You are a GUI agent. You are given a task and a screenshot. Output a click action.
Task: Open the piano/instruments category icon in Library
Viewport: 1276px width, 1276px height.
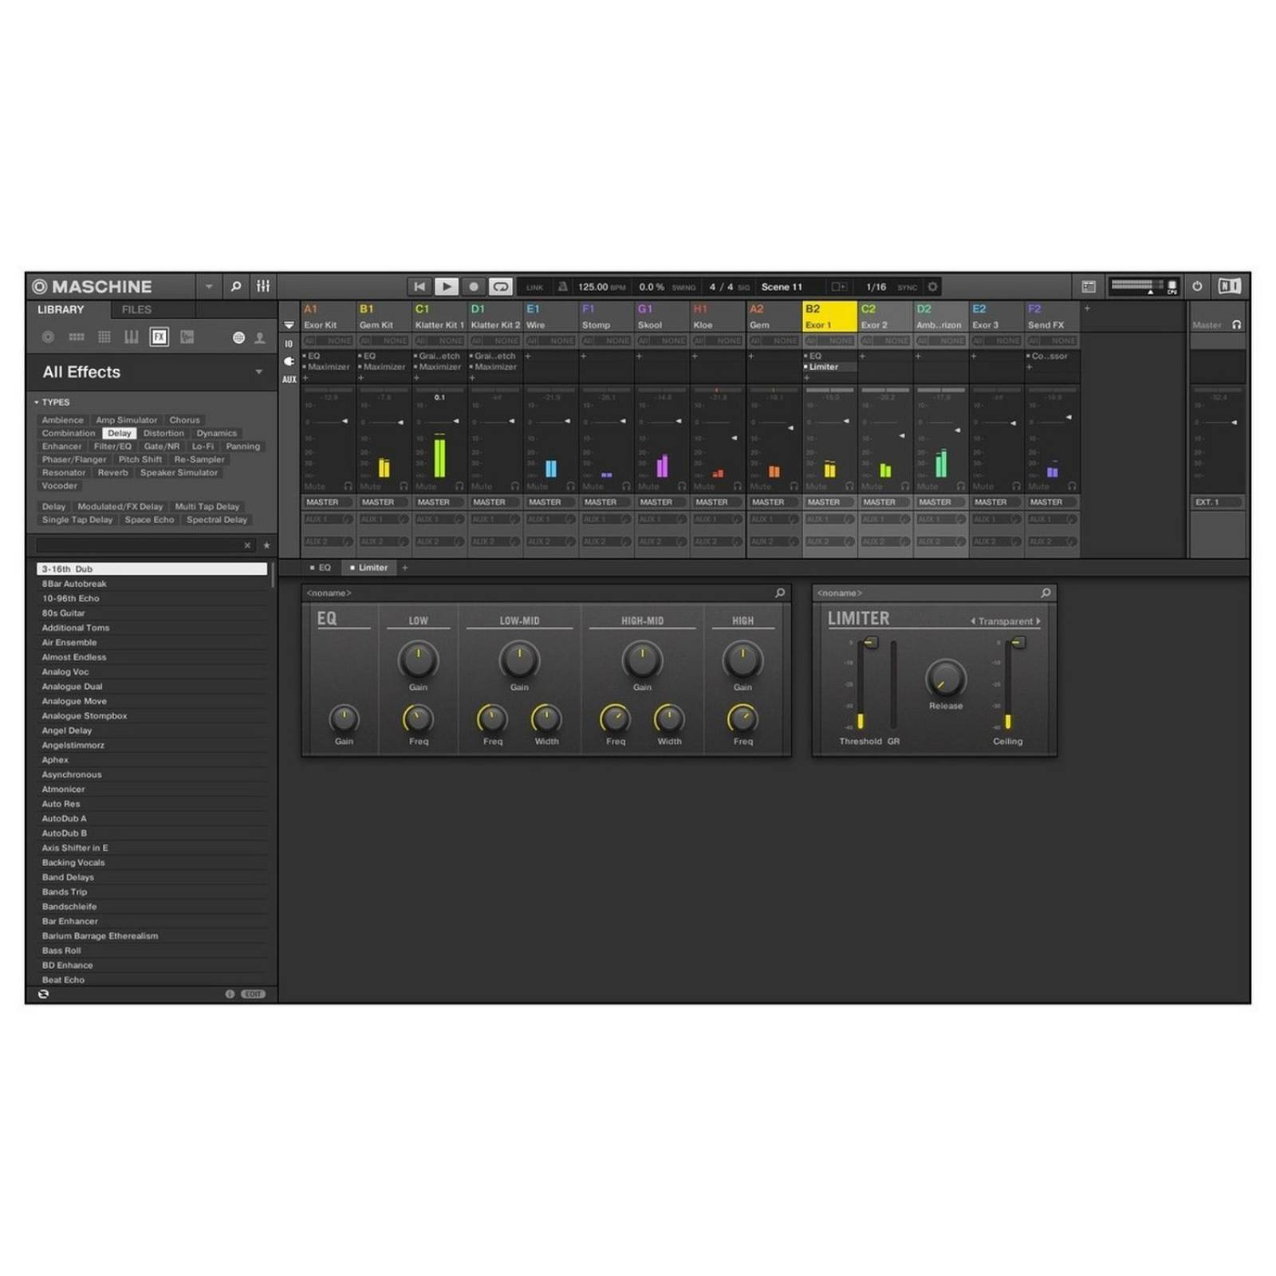131,338
